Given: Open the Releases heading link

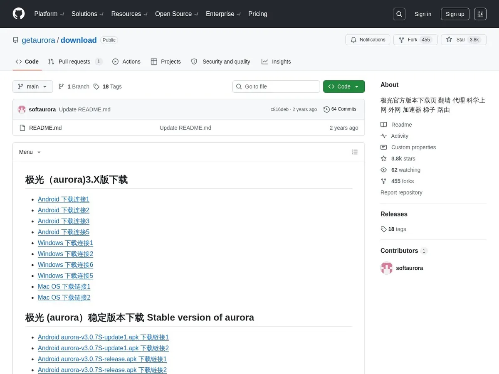Looking at the screenshot, I should (394, 214).
